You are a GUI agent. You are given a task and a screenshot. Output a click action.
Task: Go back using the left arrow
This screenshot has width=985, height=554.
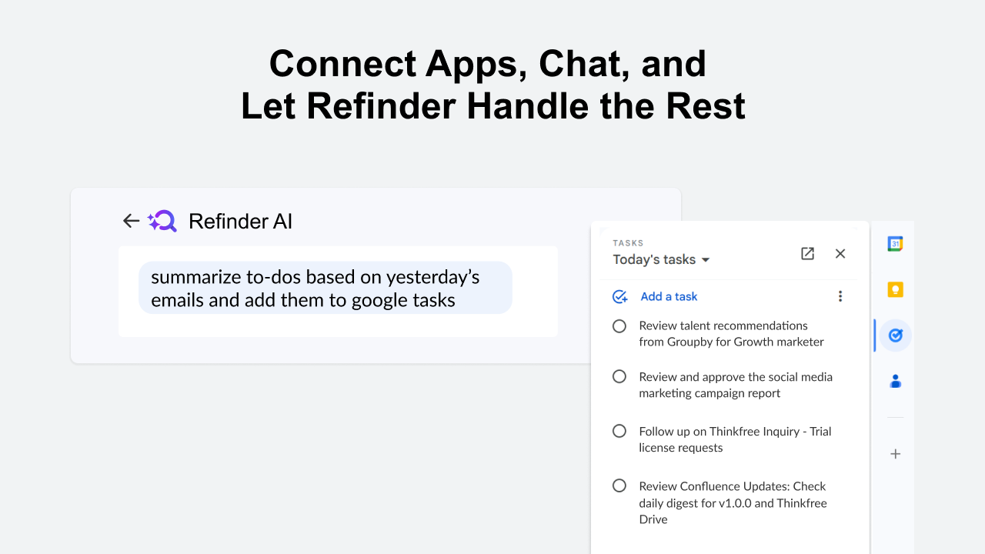coord(131,222)
